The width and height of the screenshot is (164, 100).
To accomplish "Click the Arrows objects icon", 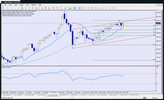I will (x=36, y=8).
